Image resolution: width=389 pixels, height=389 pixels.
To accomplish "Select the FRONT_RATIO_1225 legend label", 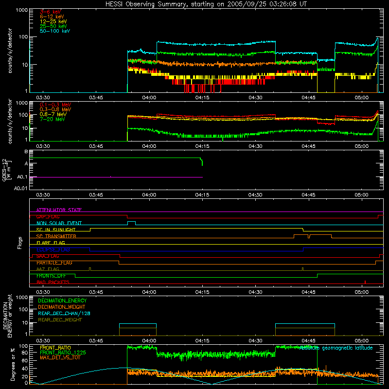I will (63, 353).
